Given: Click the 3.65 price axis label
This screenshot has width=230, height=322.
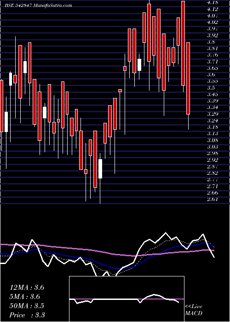Looking at the screenshot, I should [x=213, y=68].
